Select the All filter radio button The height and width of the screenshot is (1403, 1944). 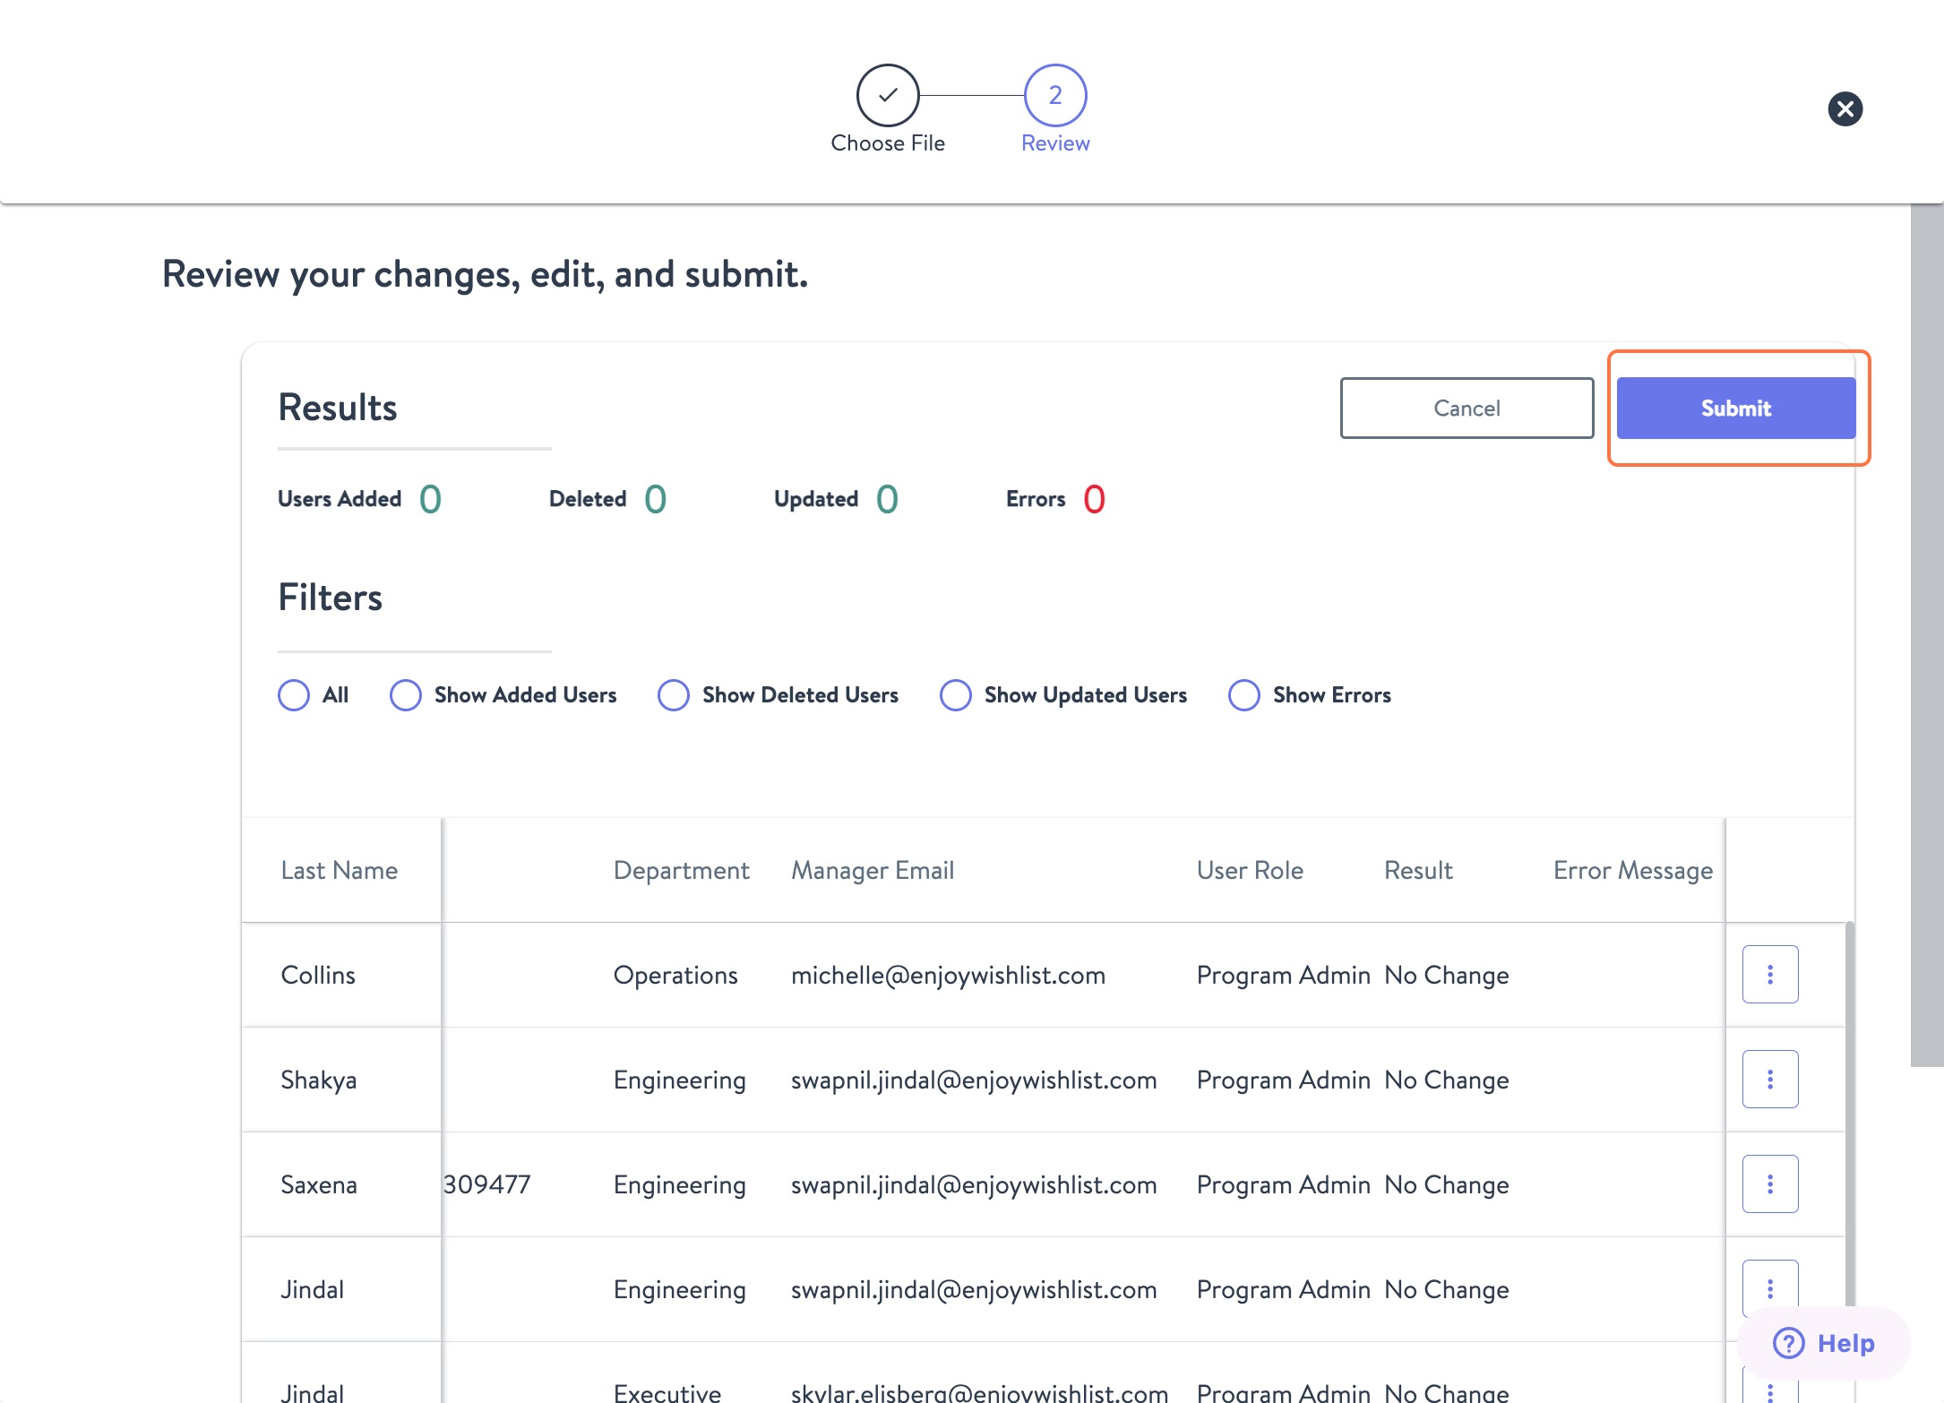click(294, 695)
